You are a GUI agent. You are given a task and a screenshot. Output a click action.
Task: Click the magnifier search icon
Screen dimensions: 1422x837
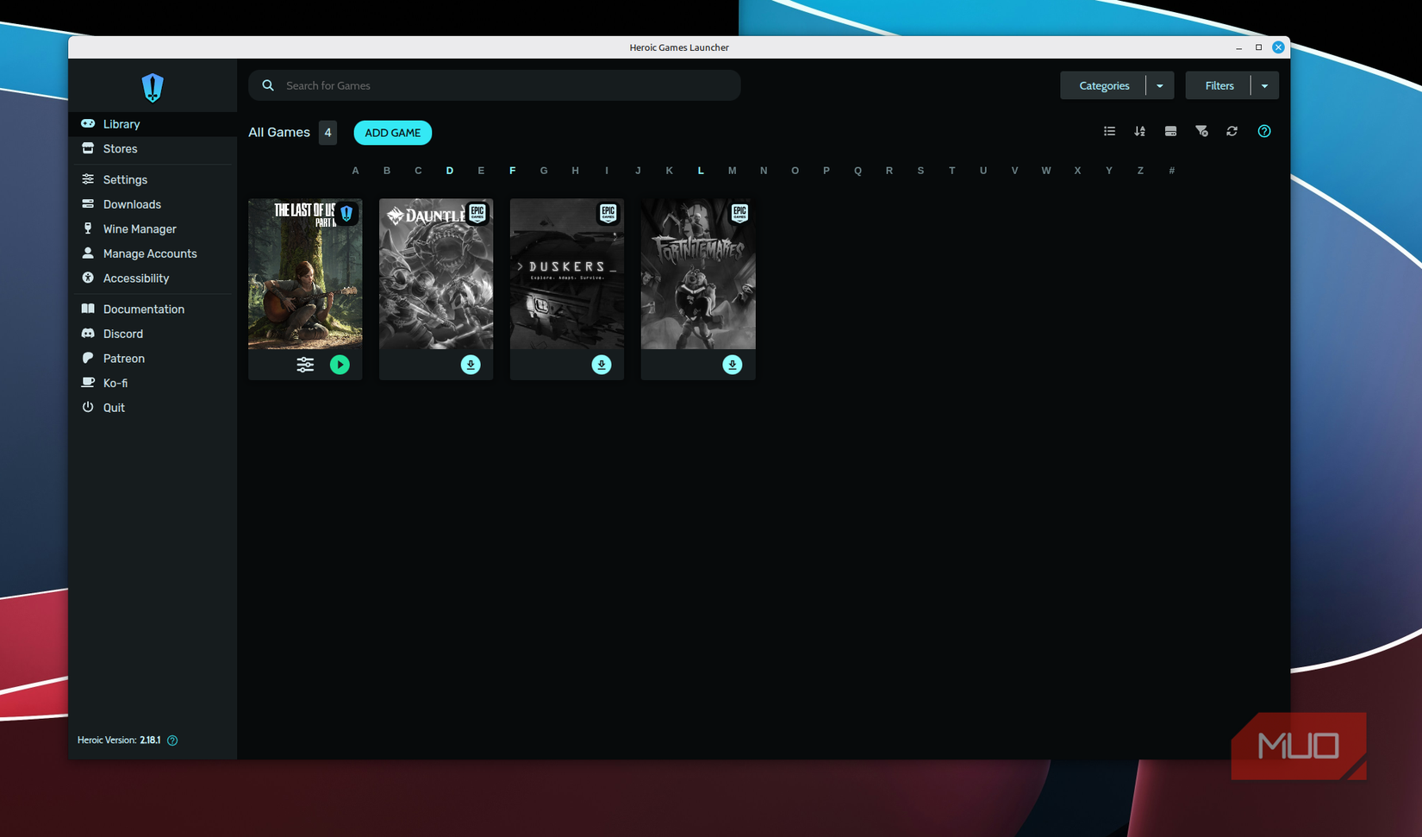point(268,85)
